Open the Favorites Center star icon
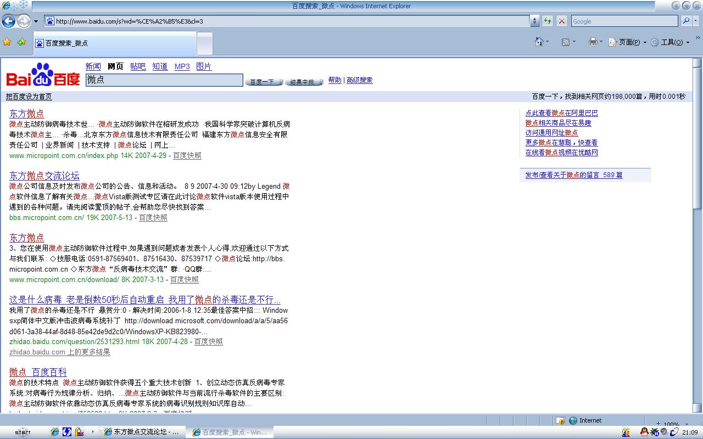 coord(7,42)
